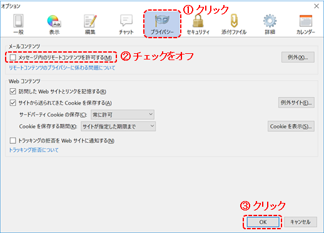324x233 pixels.
Task: Click the 例外サイト(E)... button
Action: pos(296,103)
